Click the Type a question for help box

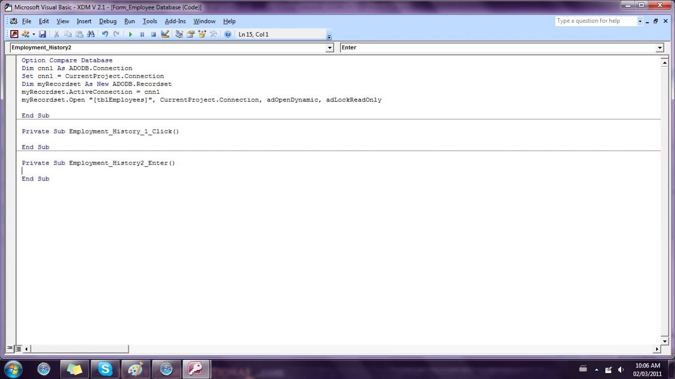tap(595, 21)
